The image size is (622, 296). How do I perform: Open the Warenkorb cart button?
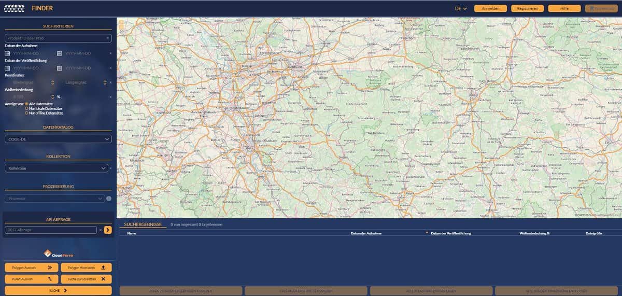tap(601, 8)
